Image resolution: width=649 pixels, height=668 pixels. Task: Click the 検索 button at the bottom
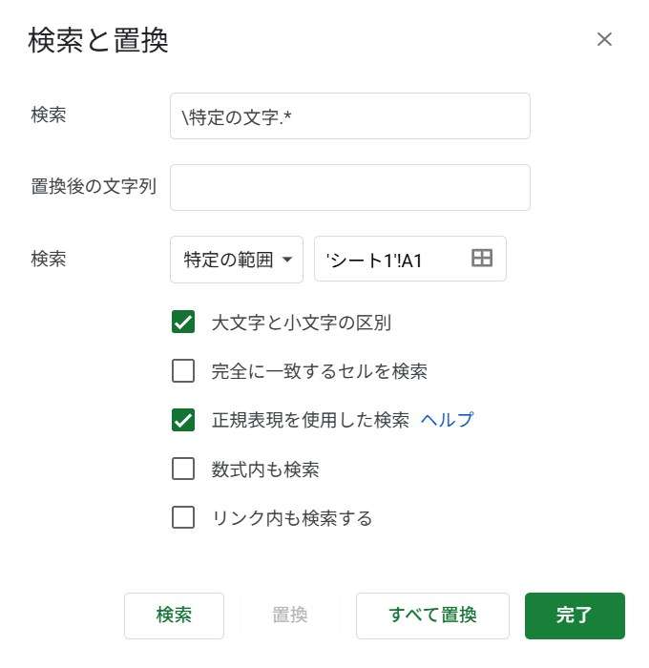click(x=174, y=616)
